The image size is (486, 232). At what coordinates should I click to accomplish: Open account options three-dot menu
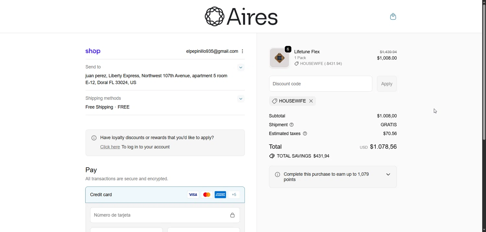coord(243,51)
